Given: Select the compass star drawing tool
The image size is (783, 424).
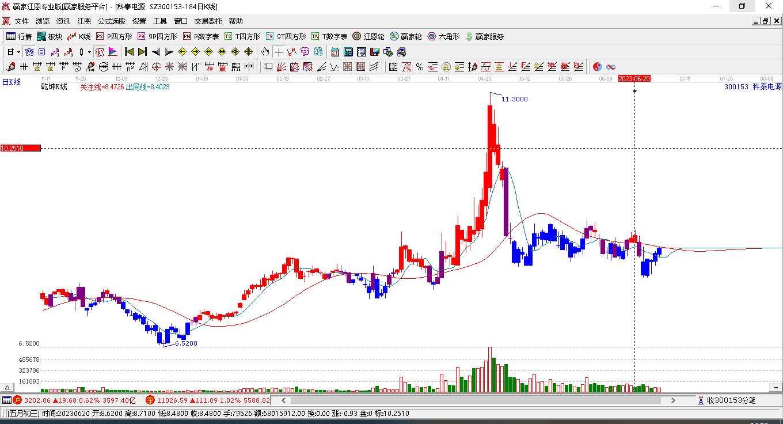Looking at the screenshot, I should [x=170, y=67].
